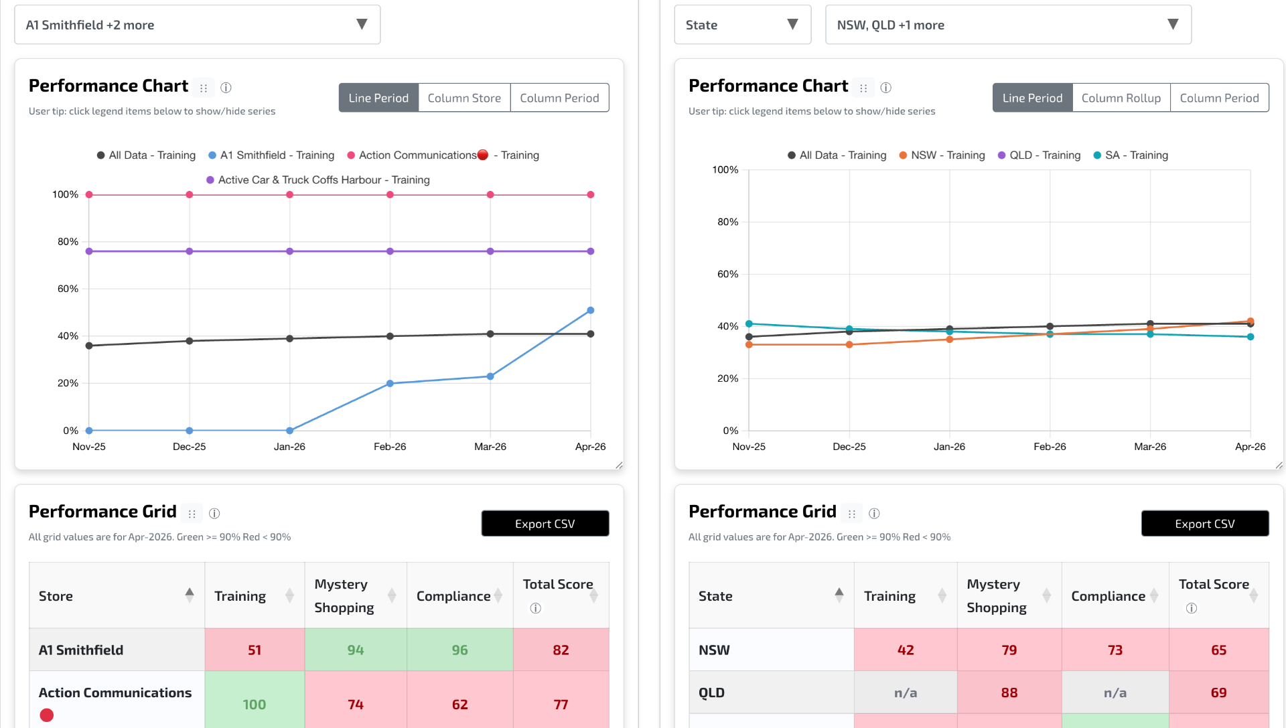Click Action Communications Nov-25 point at 100%
Screen dimensions: 1286x728
point(89,195)
